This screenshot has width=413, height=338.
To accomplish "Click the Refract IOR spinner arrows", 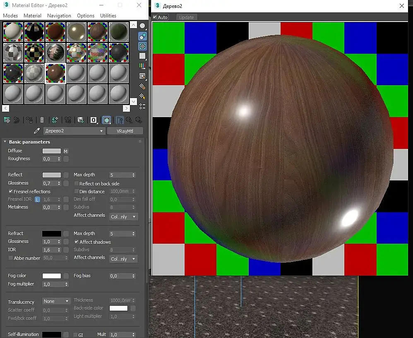I will pyautogui.click(x=59, y=250).
